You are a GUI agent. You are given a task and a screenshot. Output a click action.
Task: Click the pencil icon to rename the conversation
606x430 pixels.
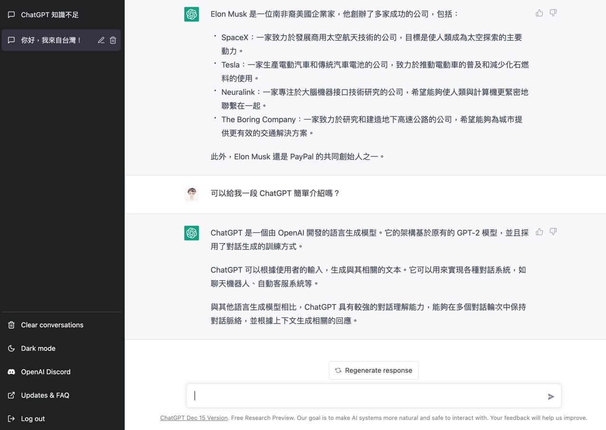[101, 40]
